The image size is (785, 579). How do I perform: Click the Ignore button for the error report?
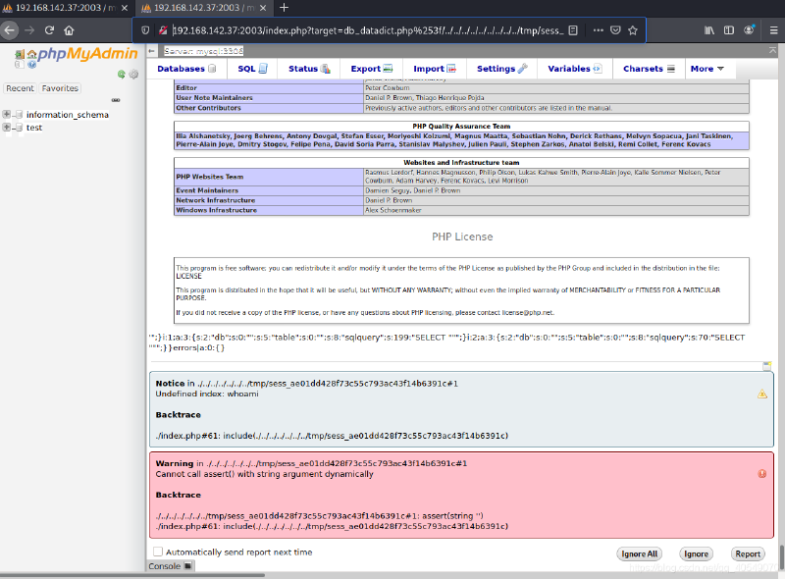pyautogui.click(x=696, y=553)
